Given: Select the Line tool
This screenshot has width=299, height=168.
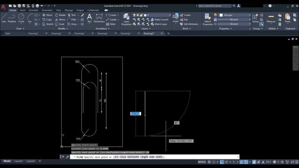Looking at the screenshot, I should pos(4,18).
